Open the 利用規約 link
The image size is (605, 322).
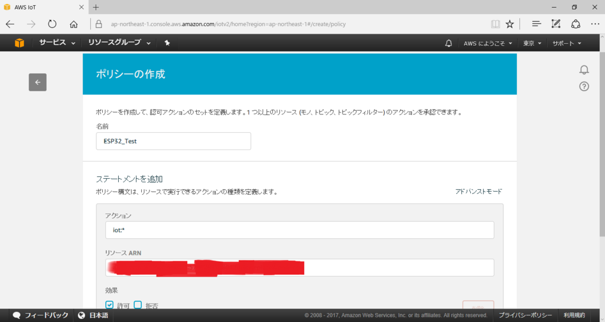574,315
